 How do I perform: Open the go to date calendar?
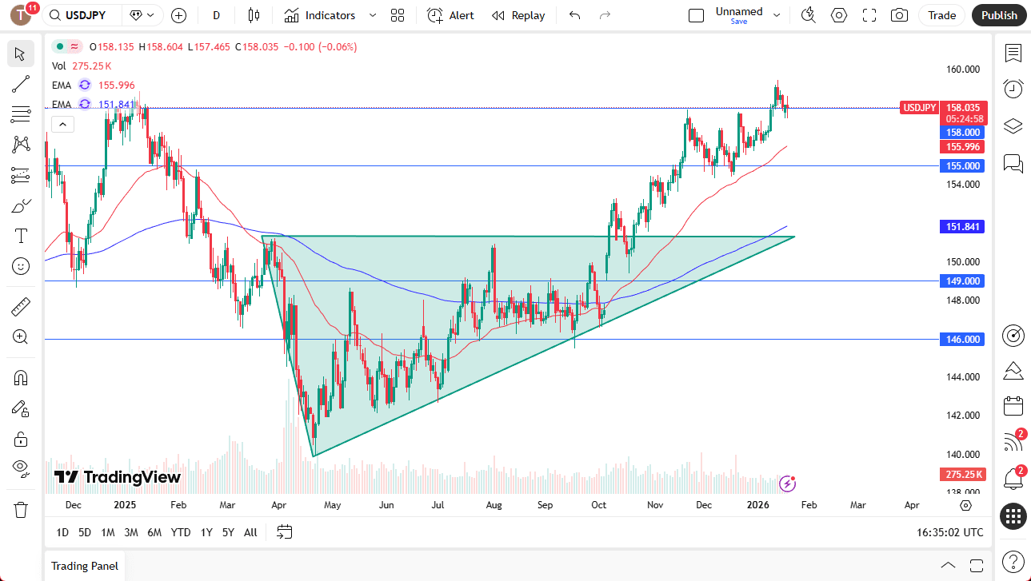[x=285, y=532]
